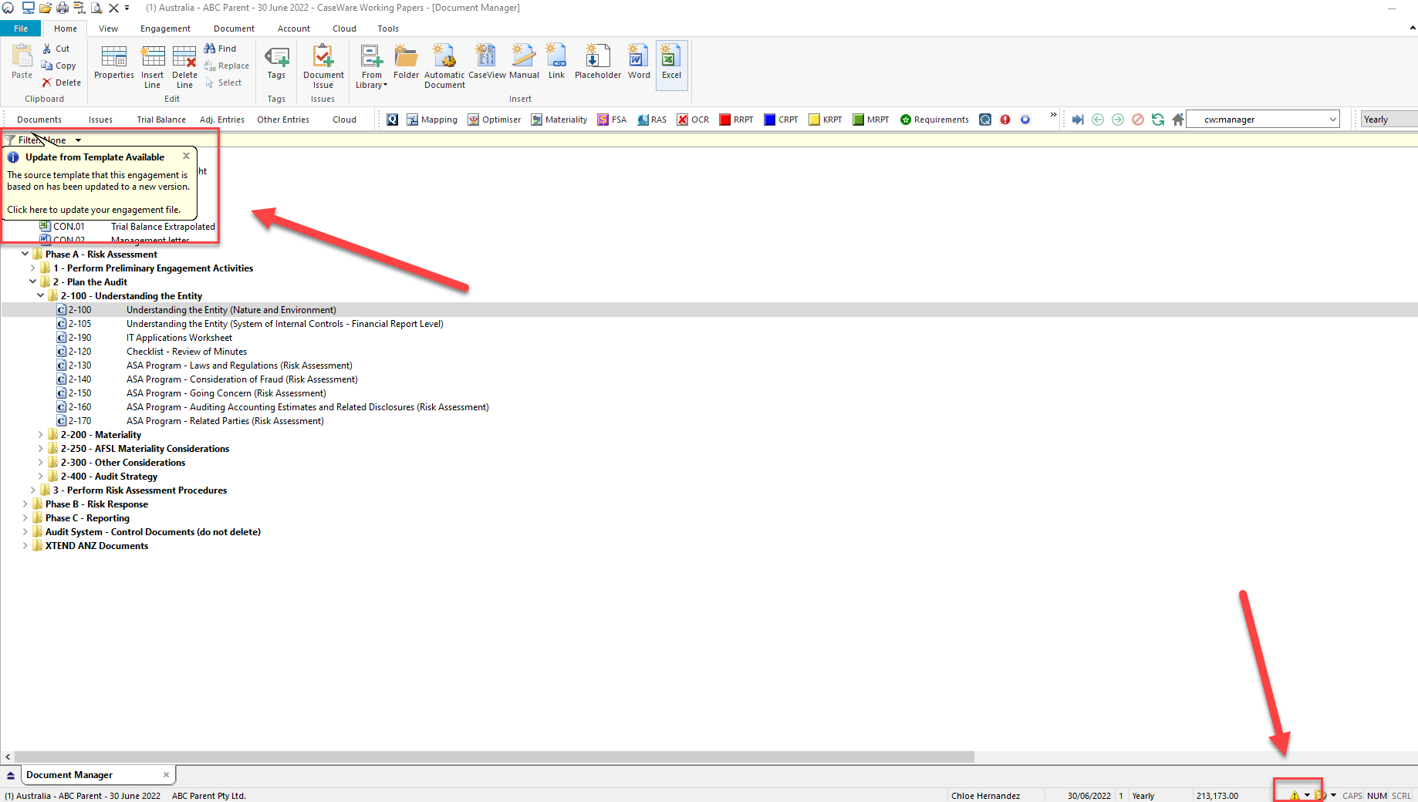Click the Delete Line icon
This screenshot has width=1418, height=802.
pos(184,66)
